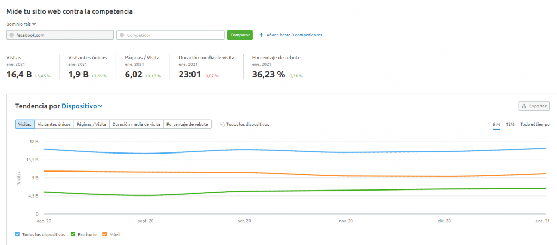
Task: Select the Páginas / Visita chart tab
Action: pos(91,125)
